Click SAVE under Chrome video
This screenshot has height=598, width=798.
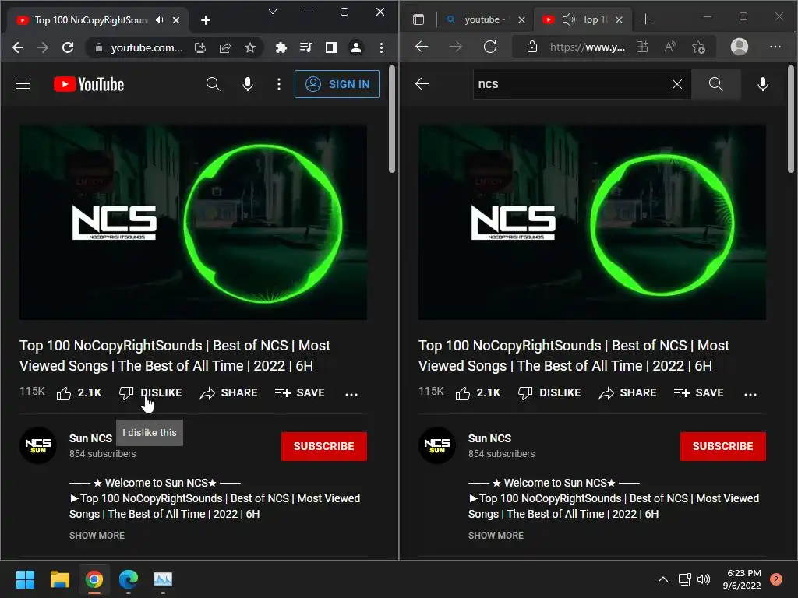point(299,393)
